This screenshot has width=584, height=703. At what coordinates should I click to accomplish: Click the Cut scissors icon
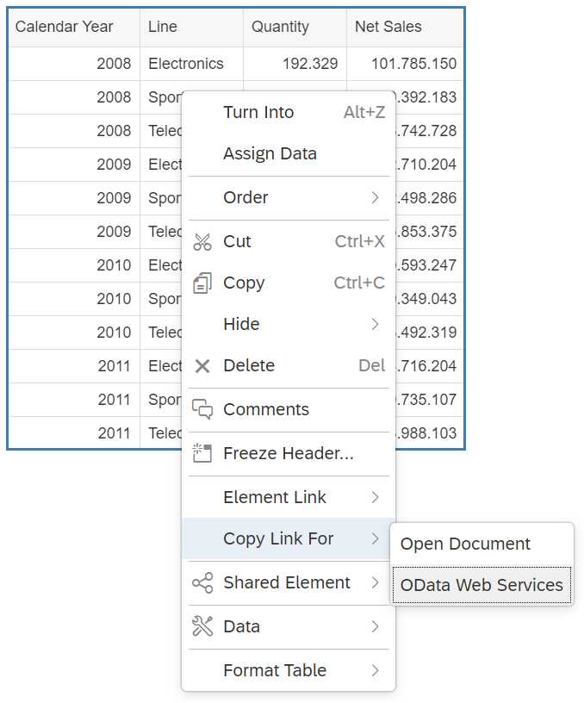pos(202,241)
